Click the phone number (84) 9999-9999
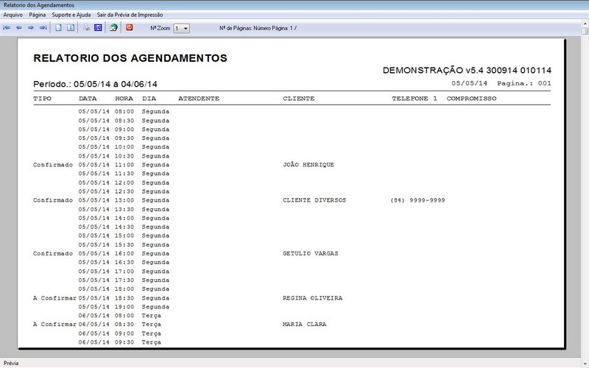Viewport: 589px width, 368px height. point(417,200)
